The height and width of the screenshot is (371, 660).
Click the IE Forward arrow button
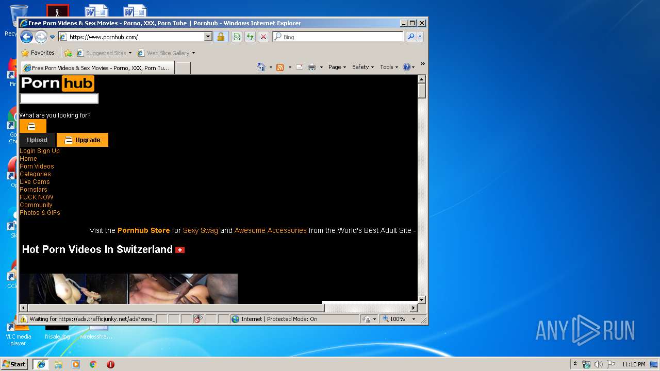click(x=41, y=37)
